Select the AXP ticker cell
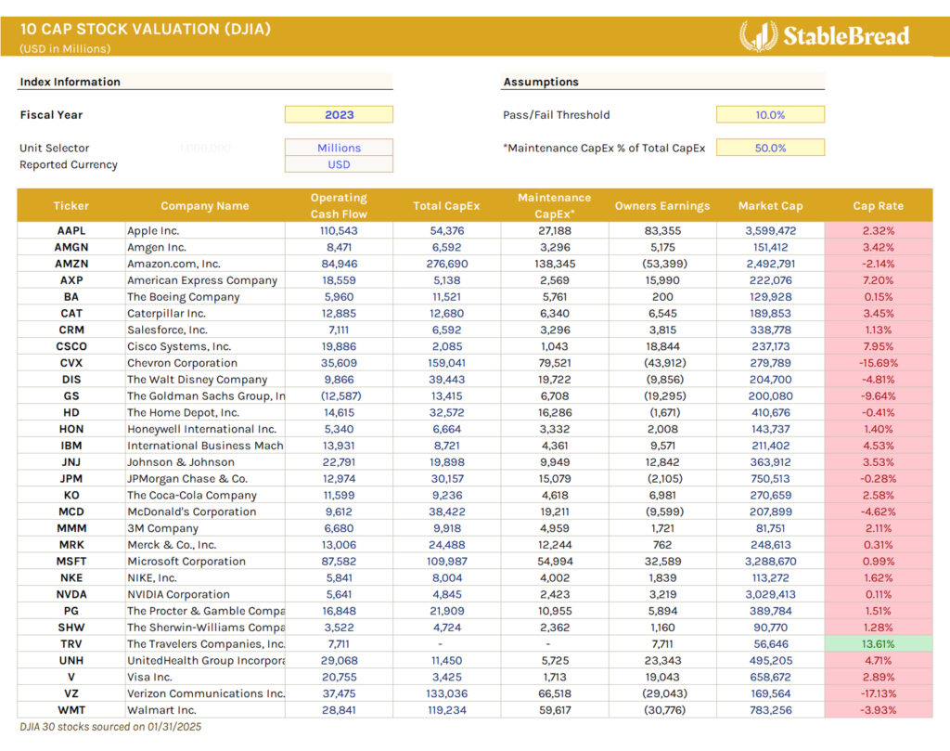 [71, 280]
